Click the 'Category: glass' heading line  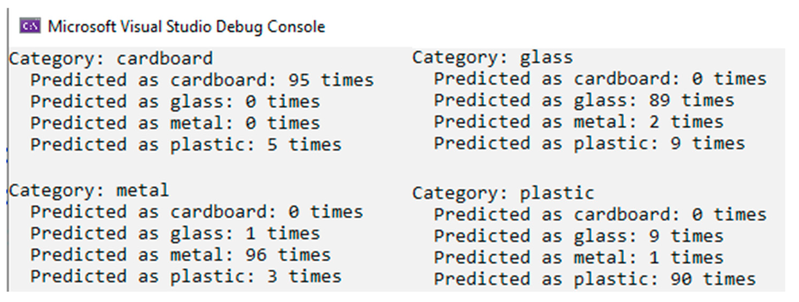click(x=492, y=58)
